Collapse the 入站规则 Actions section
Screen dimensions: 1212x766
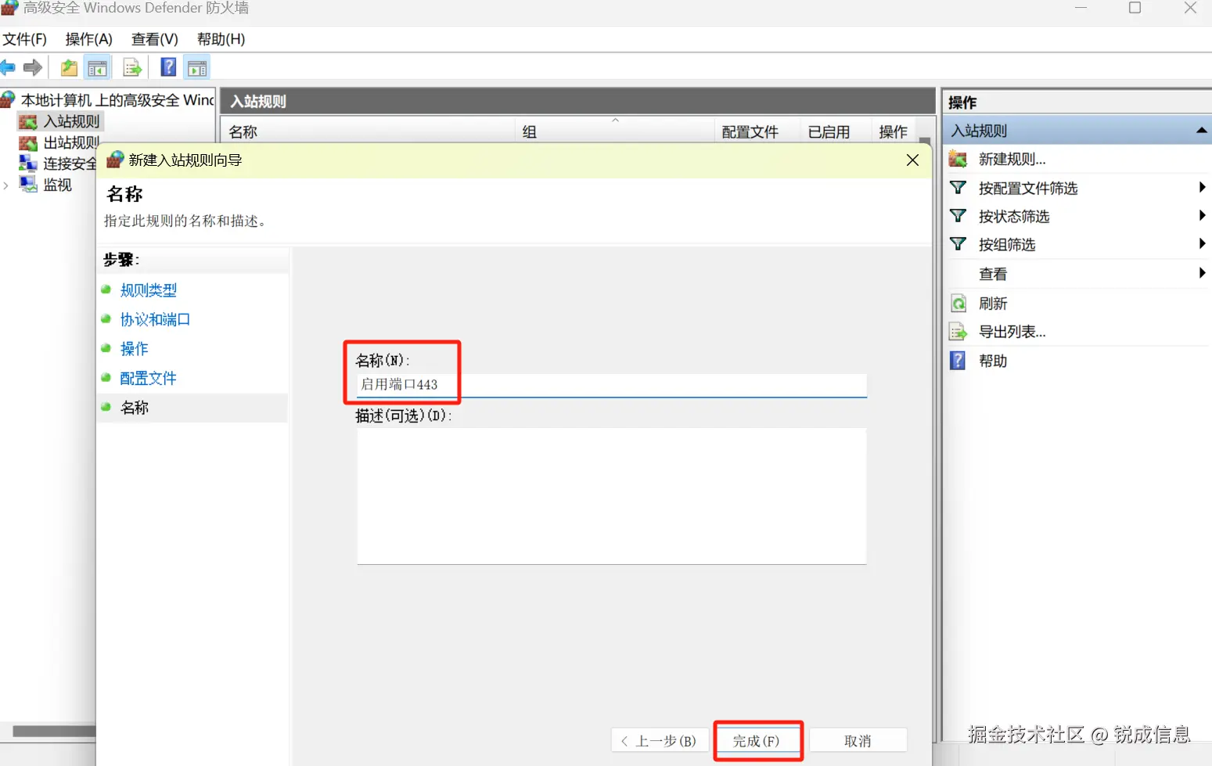1202,130
